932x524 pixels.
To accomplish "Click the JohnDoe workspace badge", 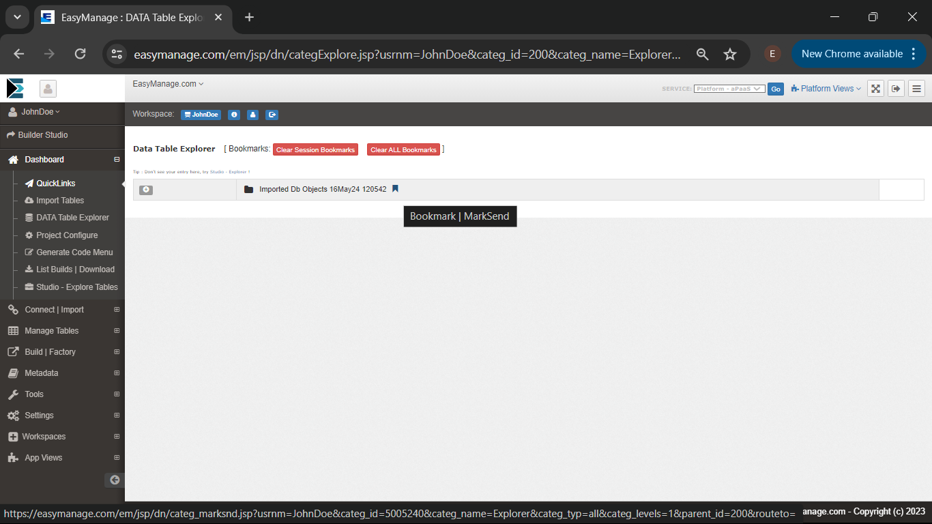I will coord(201,115).
